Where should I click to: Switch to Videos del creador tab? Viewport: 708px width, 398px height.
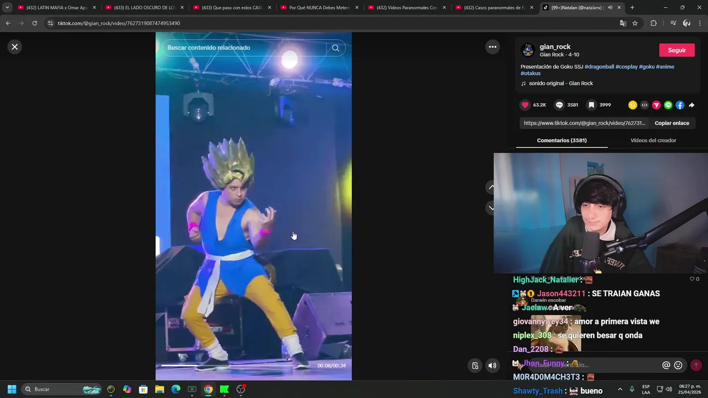(653, 140)
